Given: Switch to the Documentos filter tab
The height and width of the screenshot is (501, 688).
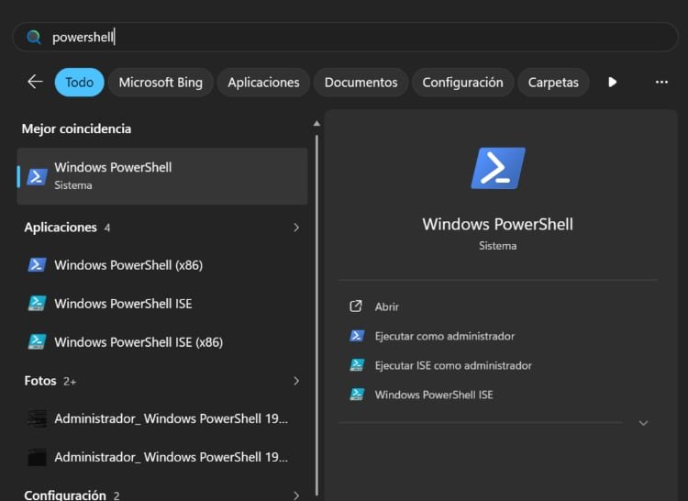Looking at the screenshot, I should tap(361, 82).
